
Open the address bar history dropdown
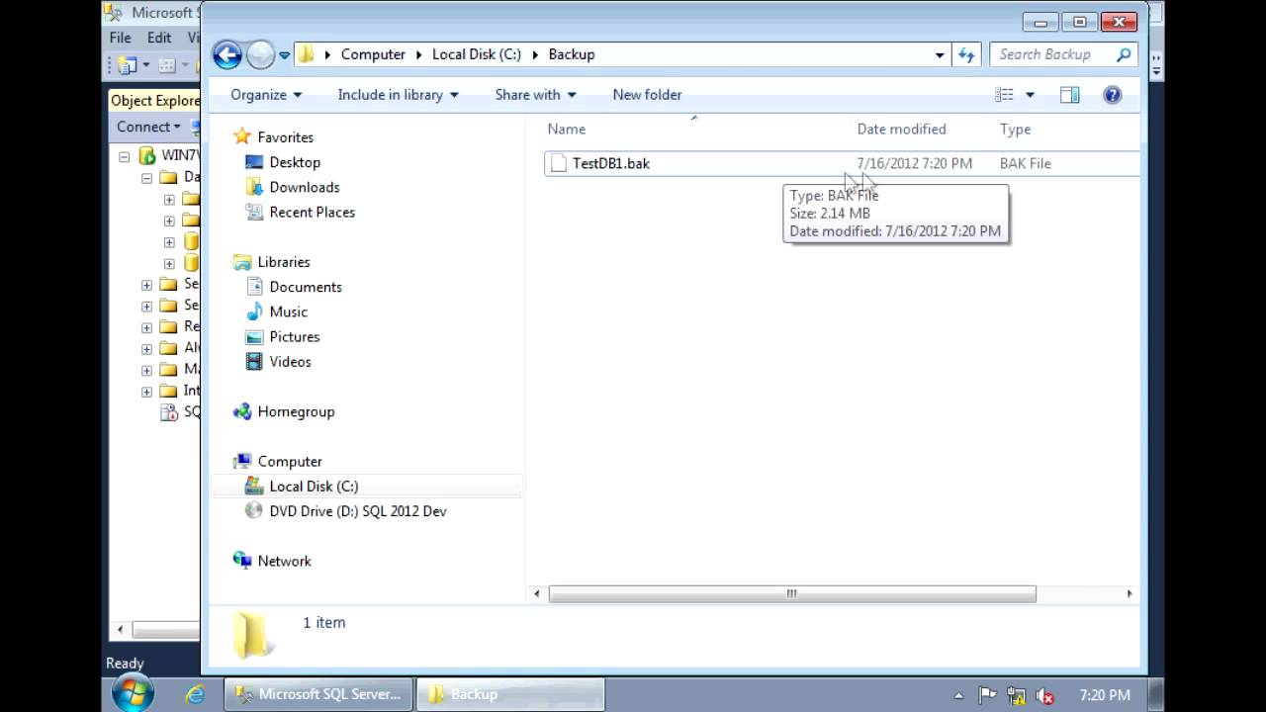[940, 55]
